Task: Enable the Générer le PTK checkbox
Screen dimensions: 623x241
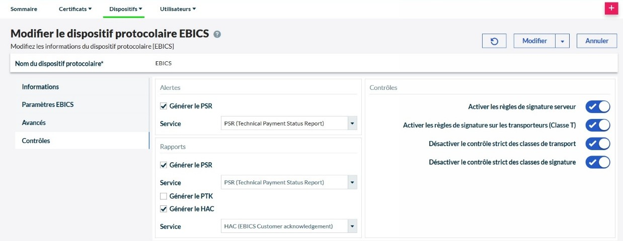Action: 164,196
